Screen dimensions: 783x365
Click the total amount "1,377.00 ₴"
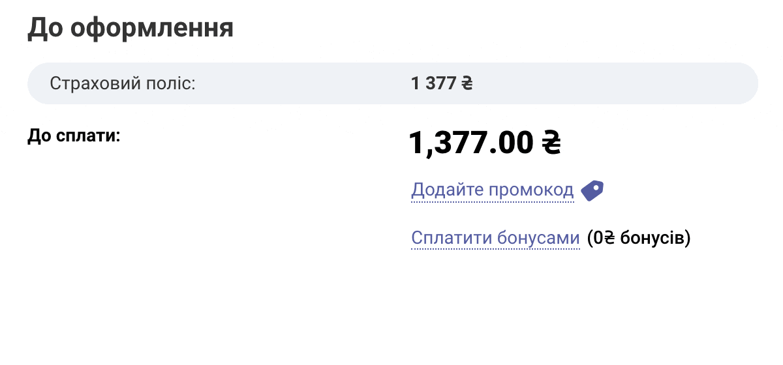[x=484, y=143]
